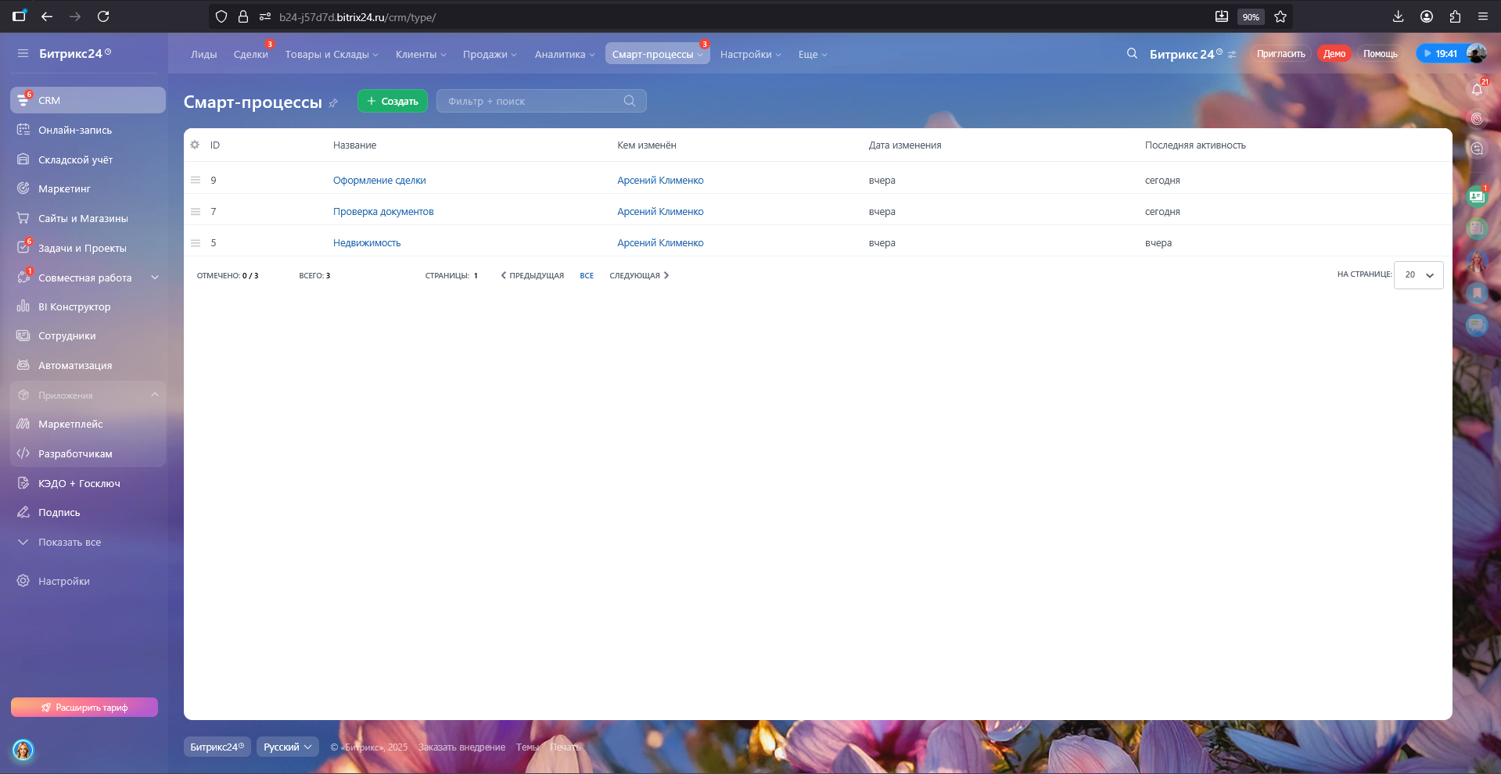Open row actions for Оформление сделки
The width and height of the screenshot is (1501, 774).
[x=196, y=180]
